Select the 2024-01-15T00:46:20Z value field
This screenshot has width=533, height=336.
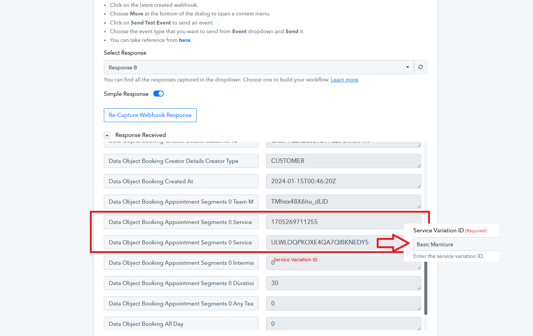coord(344,181)
